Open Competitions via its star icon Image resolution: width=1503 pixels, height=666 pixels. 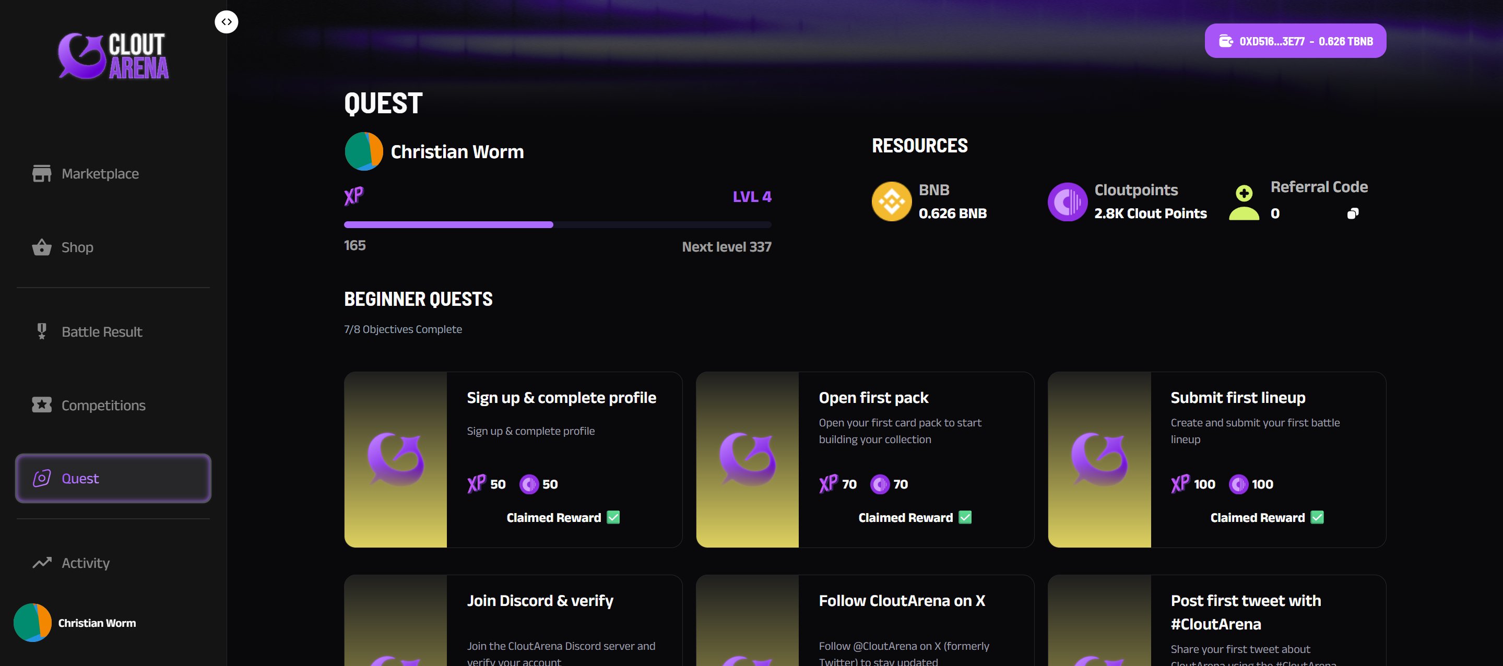click(41, 405)
